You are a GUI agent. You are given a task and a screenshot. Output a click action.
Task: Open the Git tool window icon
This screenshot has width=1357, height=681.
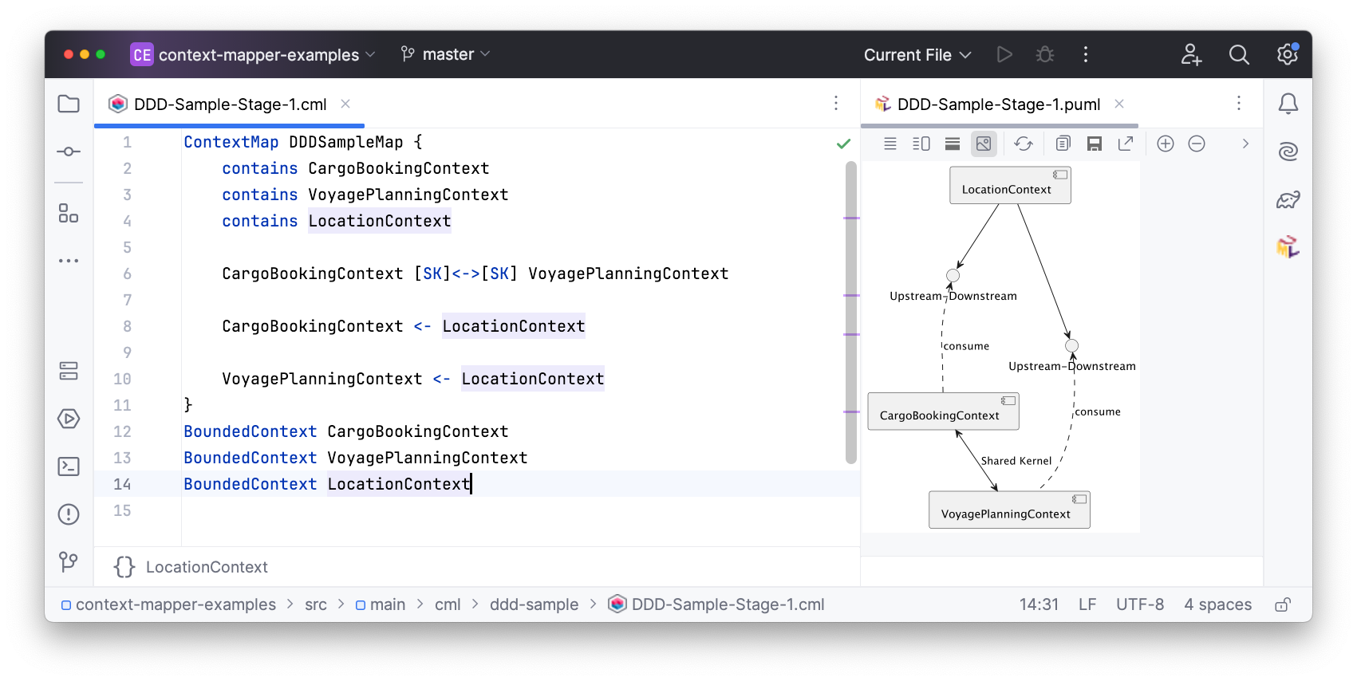(69, 562)
